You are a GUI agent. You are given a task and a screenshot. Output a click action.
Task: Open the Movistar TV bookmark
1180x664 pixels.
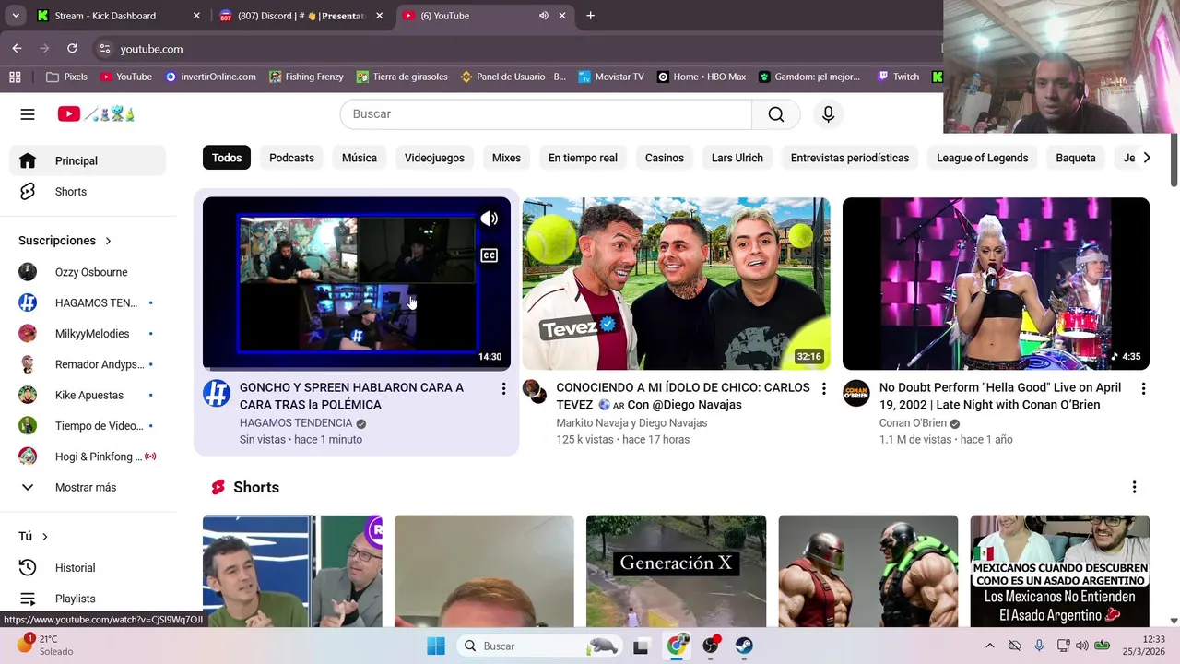pos(611,77)
